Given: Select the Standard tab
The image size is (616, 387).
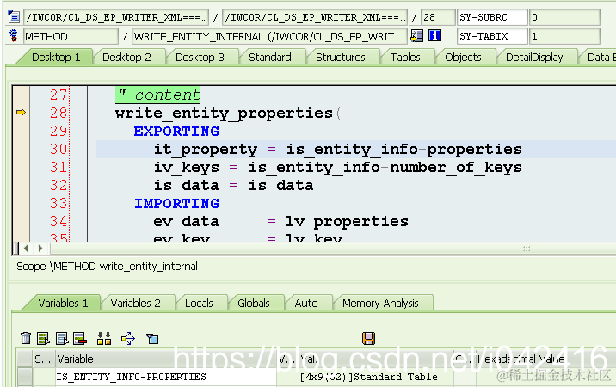Looking at the screenshot, I should pos(270,58).
